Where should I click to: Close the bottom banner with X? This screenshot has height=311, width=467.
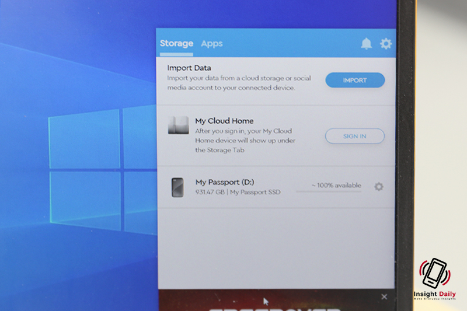tap(384, 297)
